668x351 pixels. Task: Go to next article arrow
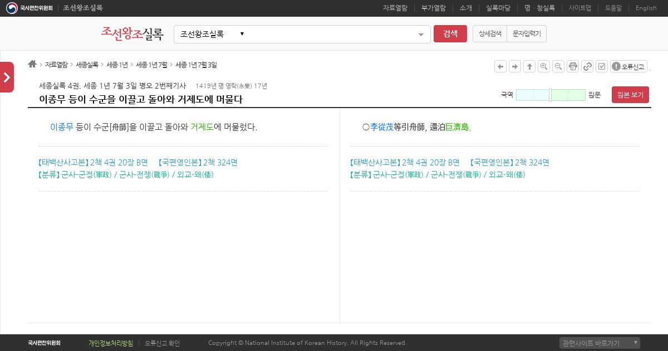coord(515,66)
